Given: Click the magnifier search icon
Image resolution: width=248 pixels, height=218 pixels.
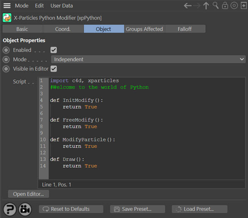Looking at the screenshot, I should (x=216, y=5).
